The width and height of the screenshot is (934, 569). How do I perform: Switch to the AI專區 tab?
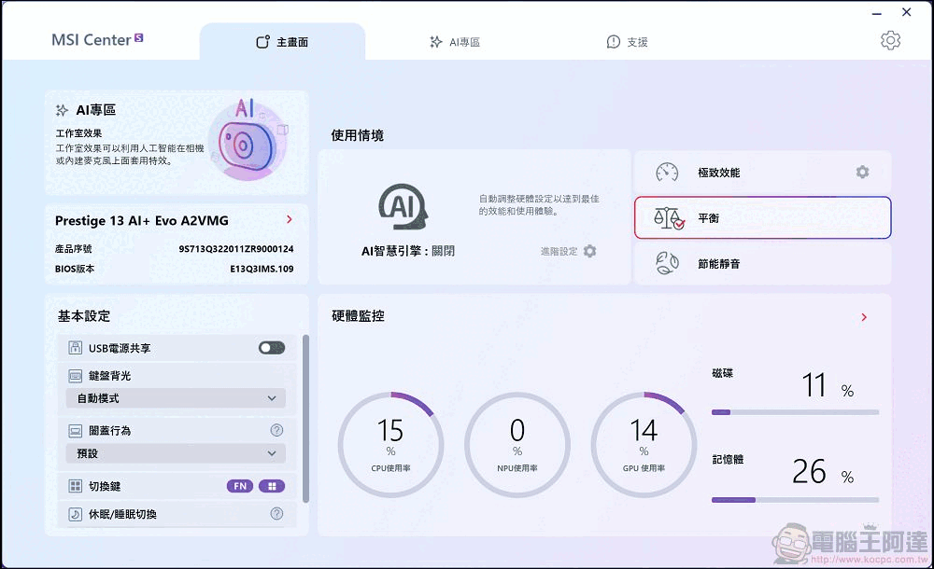pyautogui.click(x=455, y=42)
